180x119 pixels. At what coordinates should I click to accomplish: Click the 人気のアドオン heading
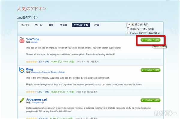32,9
